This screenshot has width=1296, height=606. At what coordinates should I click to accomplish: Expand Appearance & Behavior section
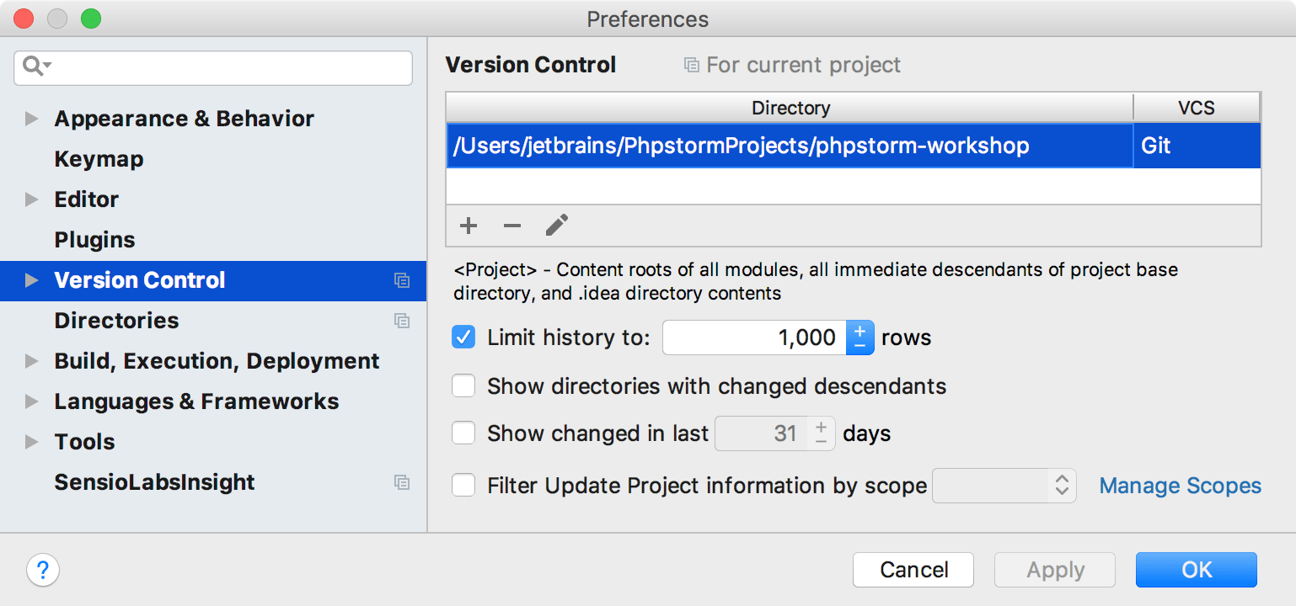32,119
